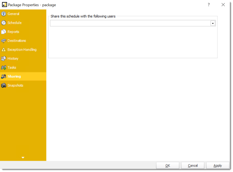Image resolution: width=233 pixels, height=172 pixels.
Task: Confirm with the OK button
Action: 168,165
